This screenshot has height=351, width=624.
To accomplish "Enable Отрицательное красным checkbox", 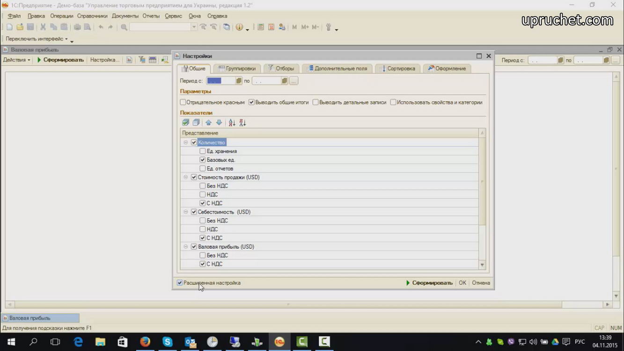I will 183,102.
